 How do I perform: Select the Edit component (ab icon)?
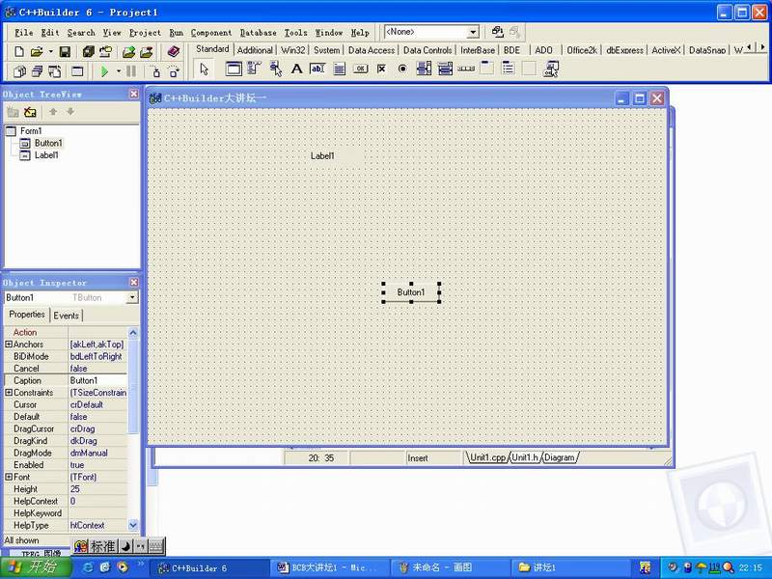(317, 69)
